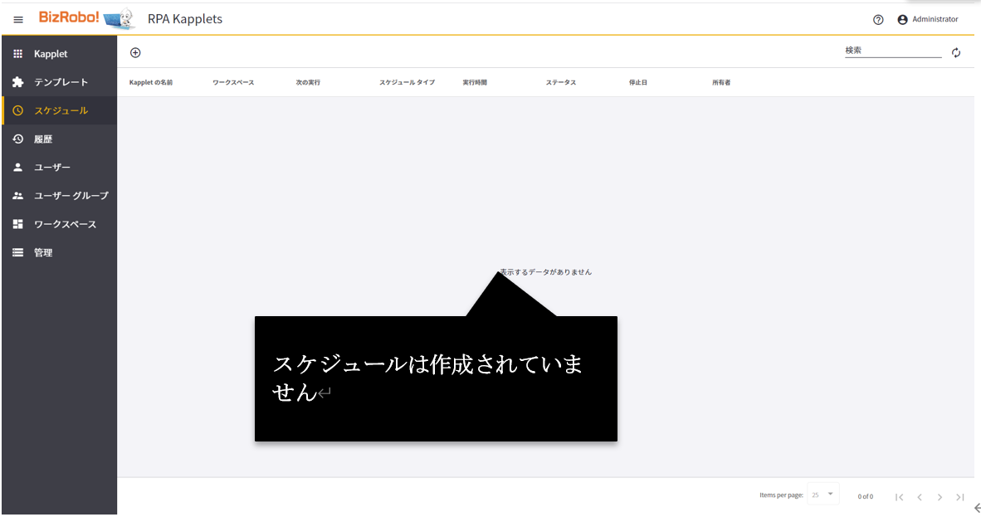Go to the previous page arrow
The height and width of the screenshot is (517, 981).
pos(920,496)
